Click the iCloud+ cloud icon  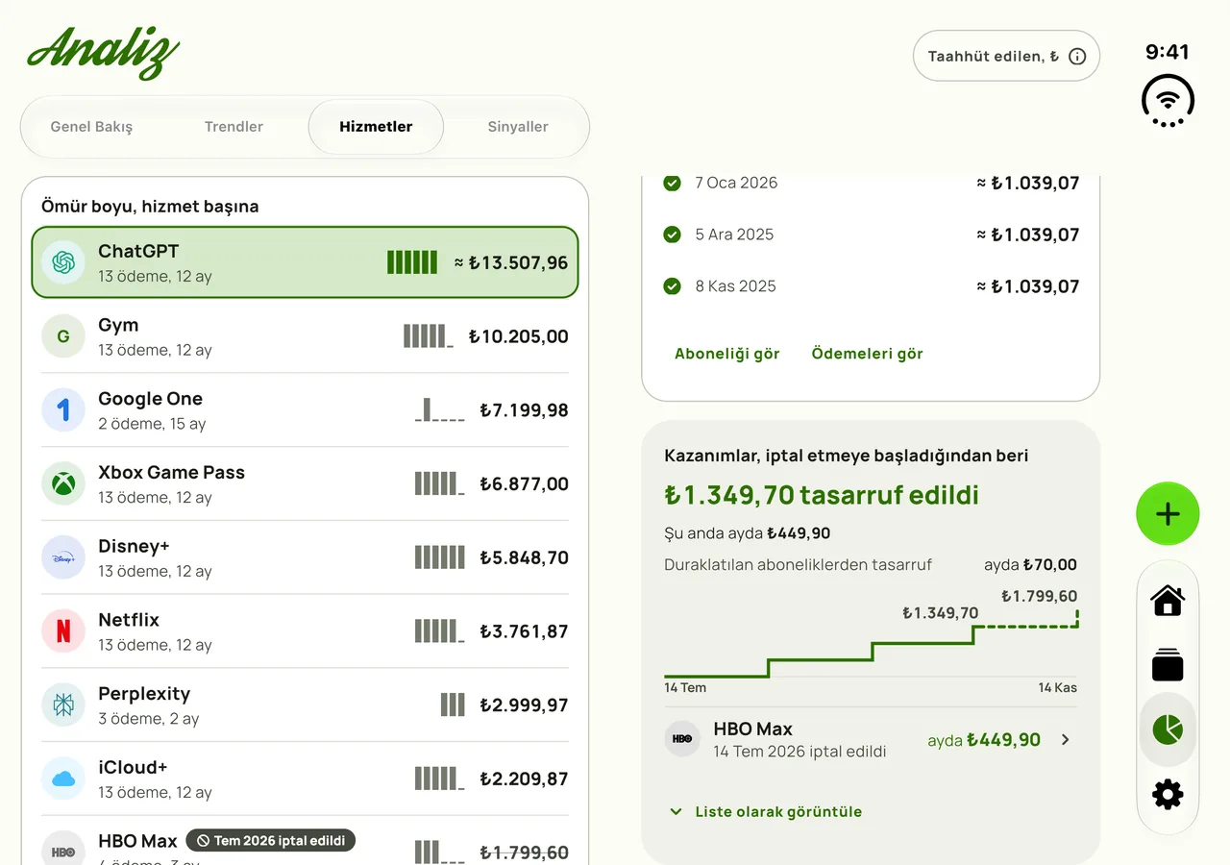pos(63,778)
